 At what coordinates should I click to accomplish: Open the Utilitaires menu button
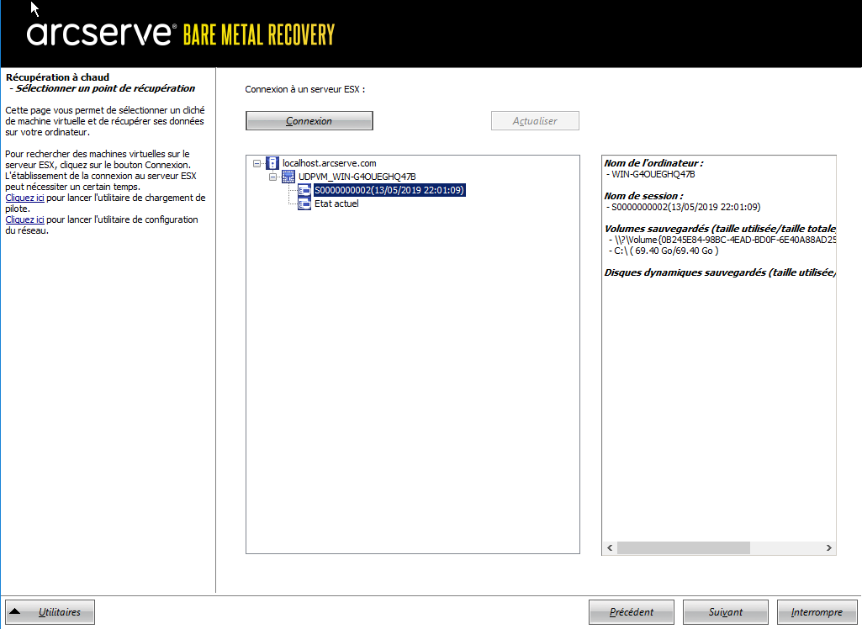pyautogui.click(x=50, y=612)
